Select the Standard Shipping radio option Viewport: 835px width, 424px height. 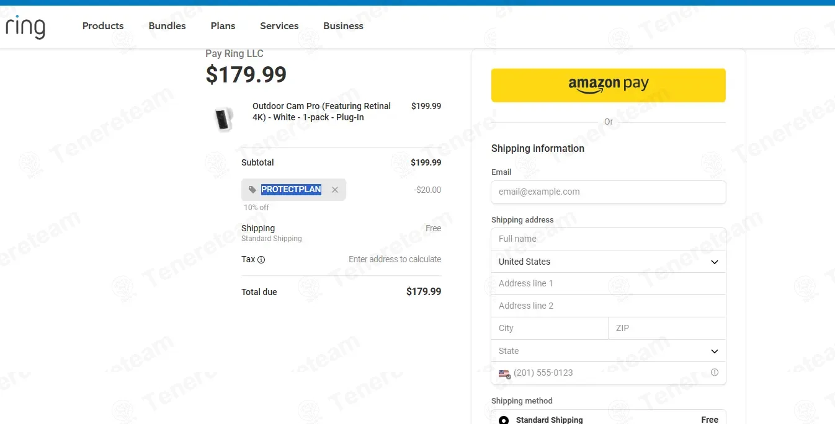[x=504, y=420]
